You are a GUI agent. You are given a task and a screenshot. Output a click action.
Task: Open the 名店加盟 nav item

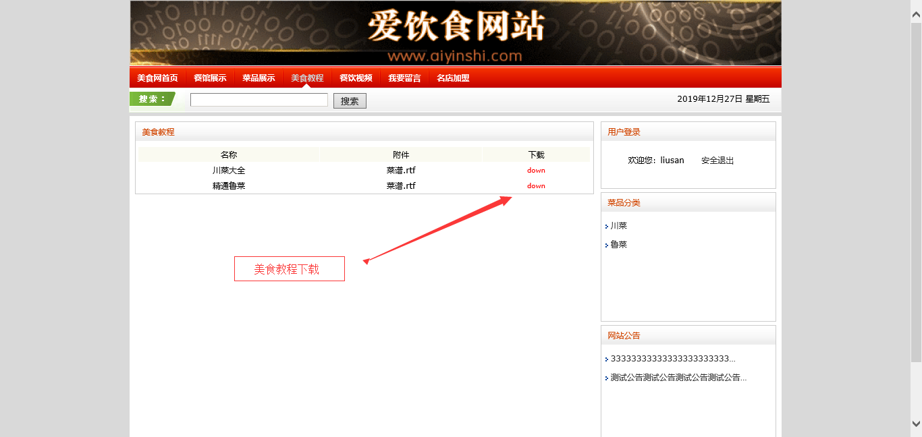point(453,78)
